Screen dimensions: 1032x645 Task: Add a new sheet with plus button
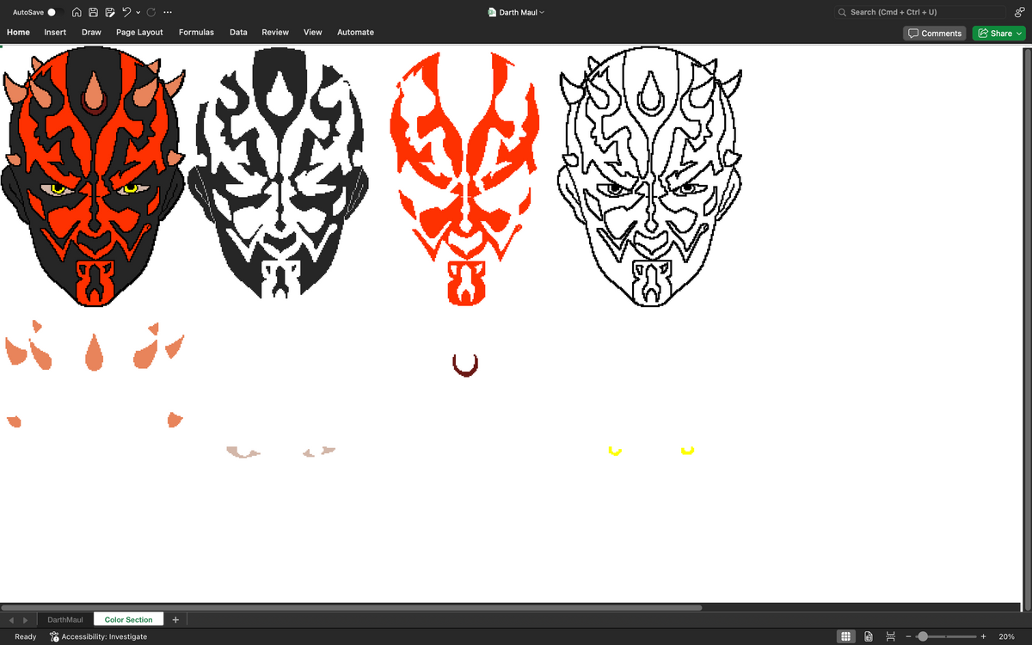pyautogui.click(x=175, y=619)
